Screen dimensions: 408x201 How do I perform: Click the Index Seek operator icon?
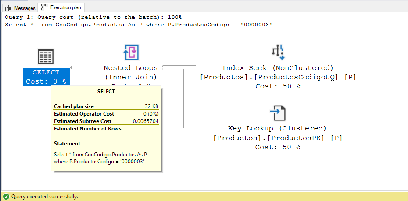pyautogui.click(x=279, y=52)
